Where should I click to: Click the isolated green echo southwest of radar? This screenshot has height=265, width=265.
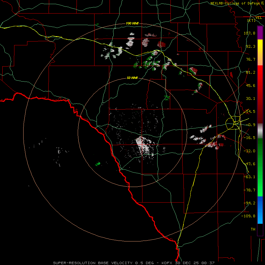coord(98,164)
